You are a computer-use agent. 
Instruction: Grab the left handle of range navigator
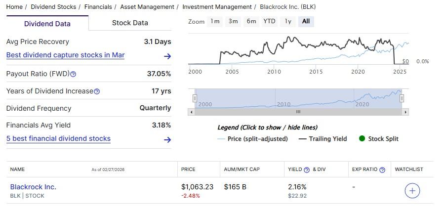pyautogui.click(x=195, y=98)
